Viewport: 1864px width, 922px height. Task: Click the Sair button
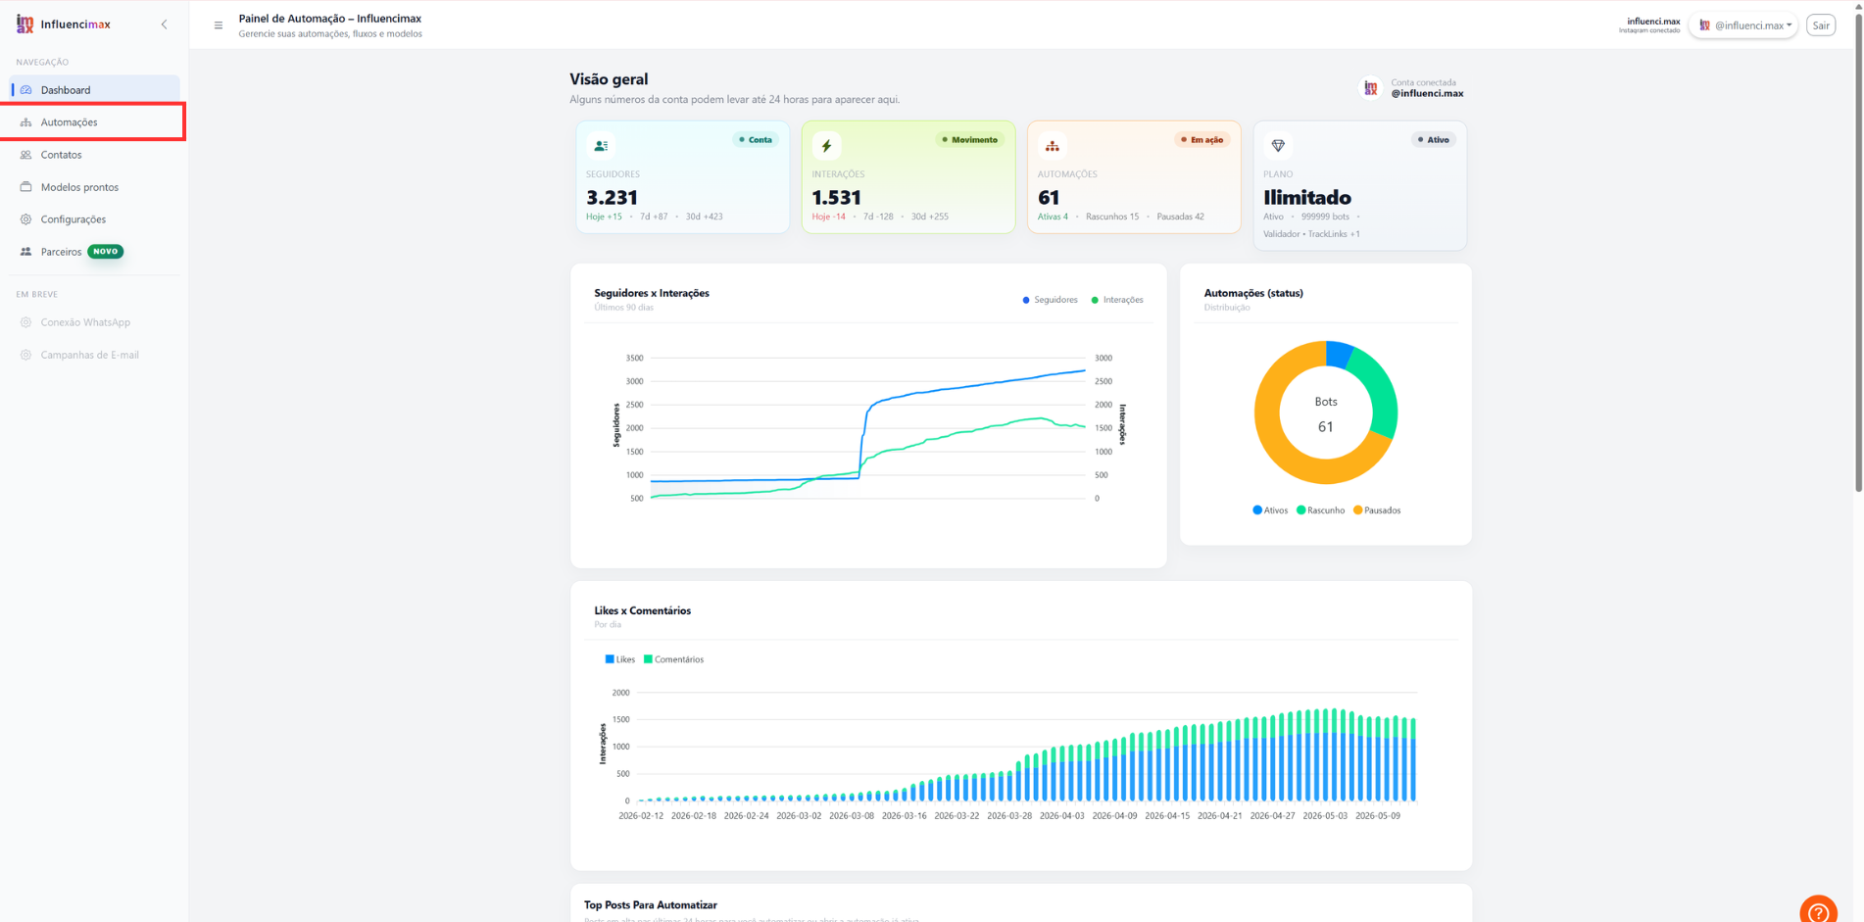(1821, 25)
